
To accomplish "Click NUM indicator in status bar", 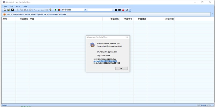I will [x=203, y=105].
